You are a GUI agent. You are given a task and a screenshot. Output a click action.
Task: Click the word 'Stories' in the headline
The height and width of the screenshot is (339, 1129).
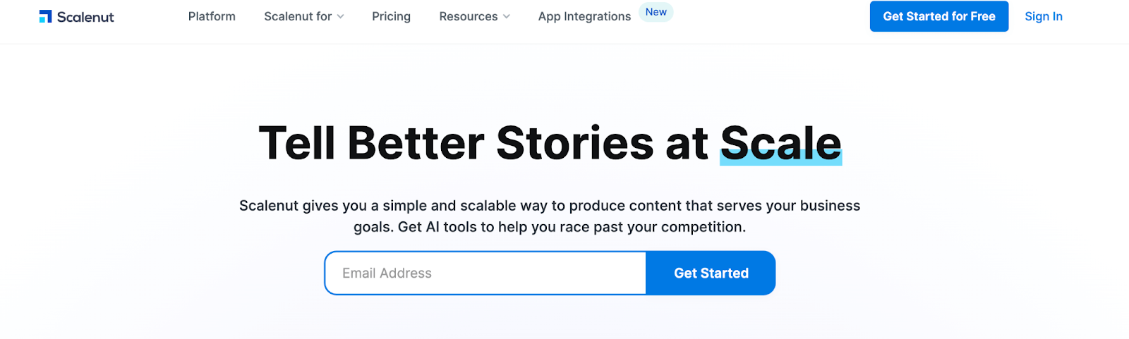point(575,143)
